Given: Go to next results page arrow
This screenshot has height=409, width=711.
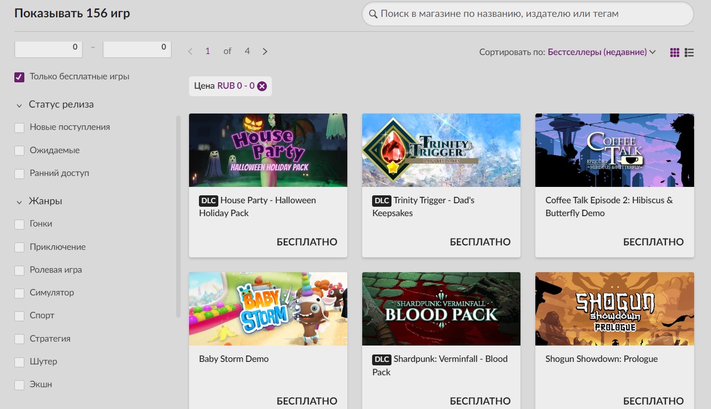Looking at the screenshot, I should [x=265, y=51].
